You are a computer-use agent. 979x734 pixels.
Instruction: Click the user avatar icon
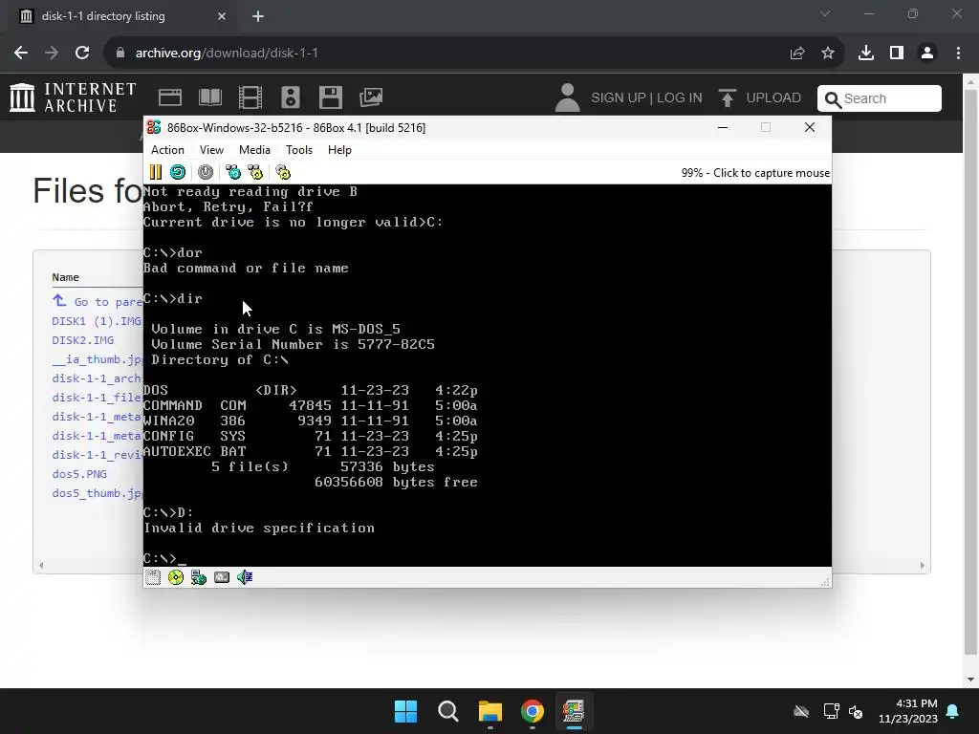tap(567, 97)
